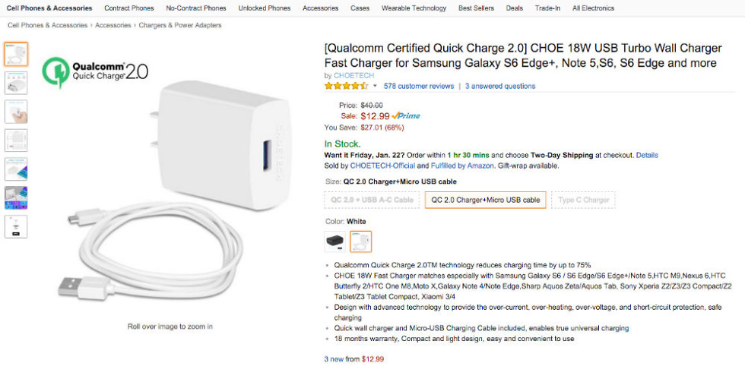
Task: Go to the Unlocked Phones category
Action: click(264, 8)
